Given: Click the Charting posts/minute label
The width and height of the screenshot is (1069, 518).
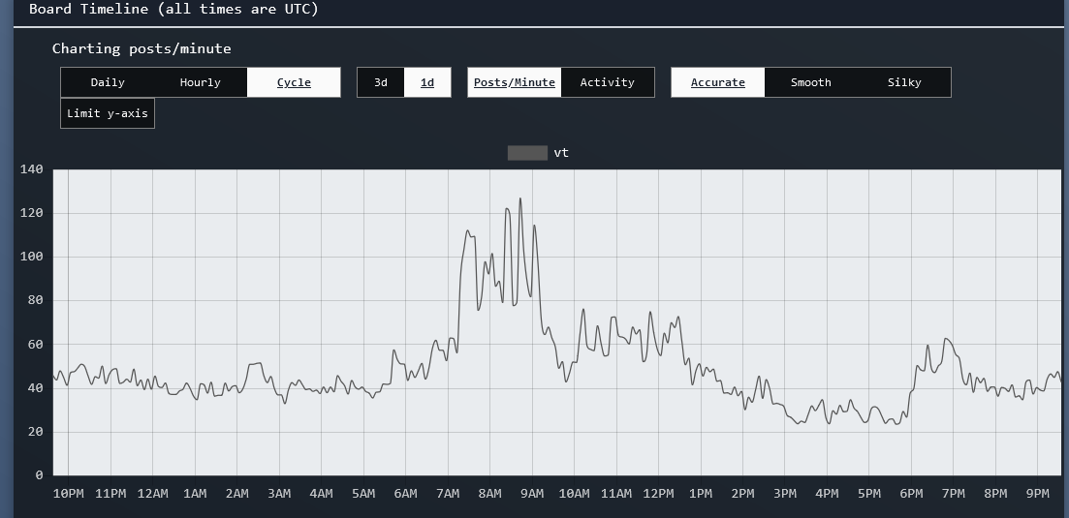Looking at the screenshot, I should [x=141, y=48].
